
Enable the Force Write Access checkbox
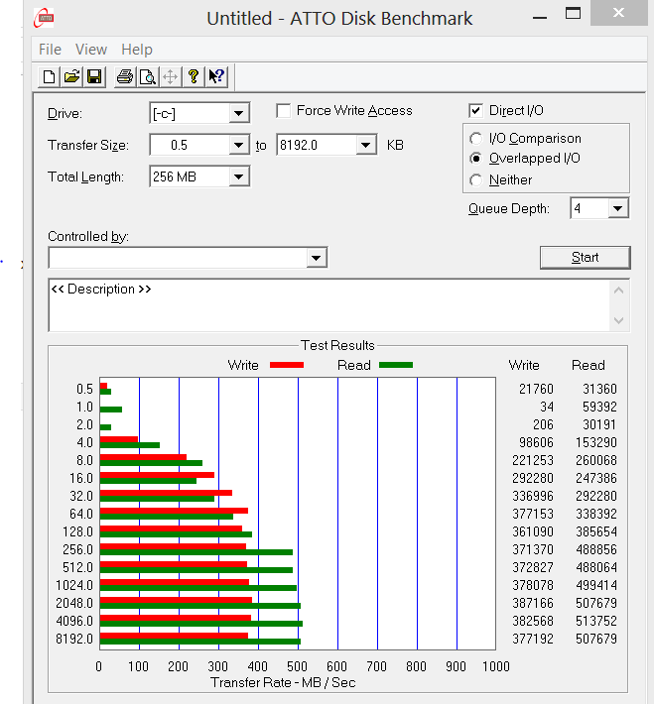click(x=284, y=111)
